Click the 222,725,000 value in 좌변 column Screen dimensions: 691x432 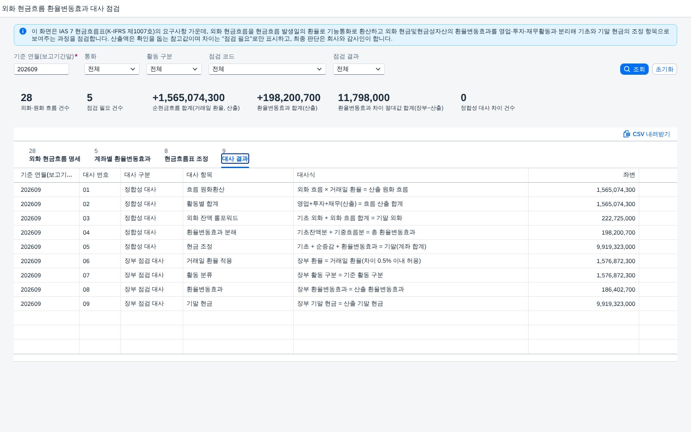pyautogui.click(x=618, y=218)
